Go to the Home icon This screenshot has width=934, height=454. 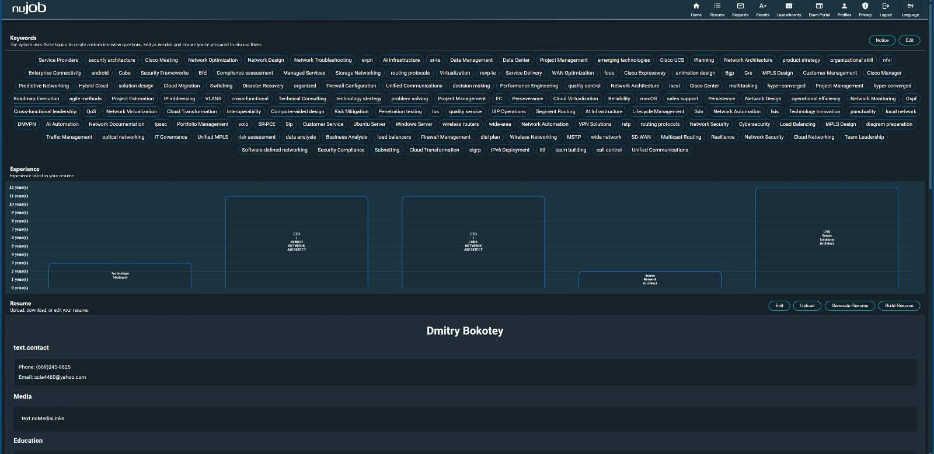pos(696,6)
